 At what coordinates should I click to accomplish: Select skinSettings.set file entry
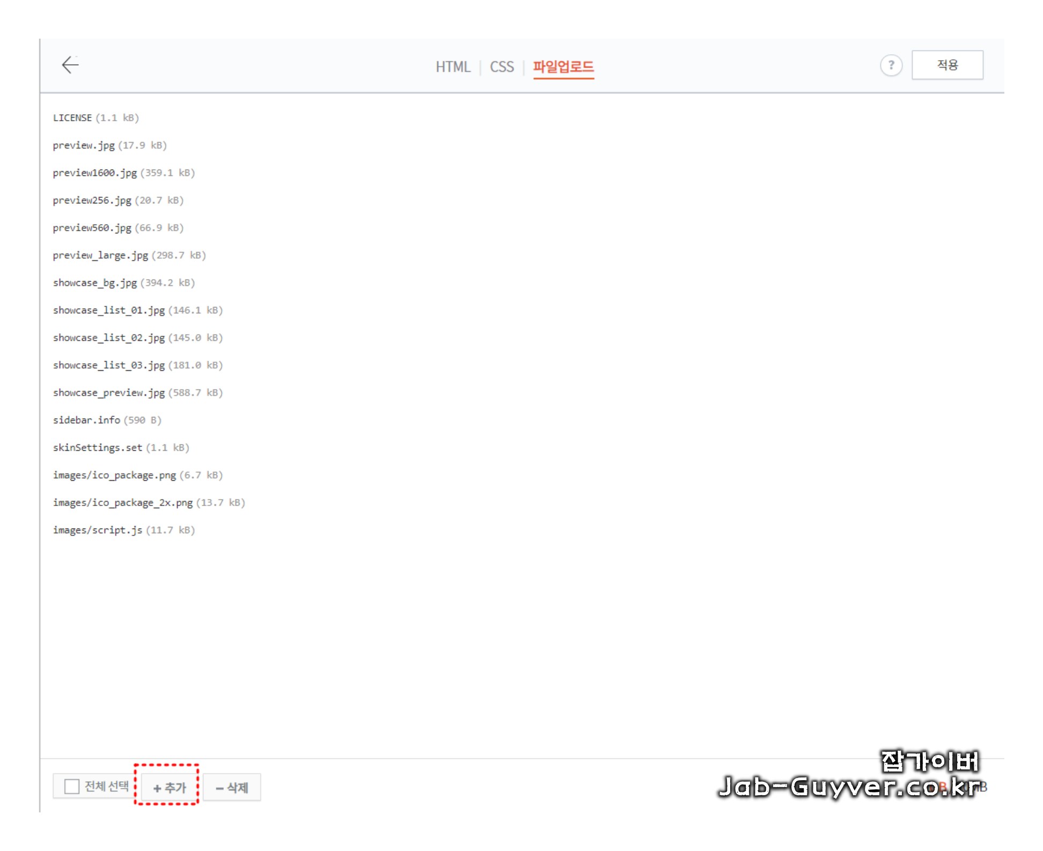tap(98, 447)
